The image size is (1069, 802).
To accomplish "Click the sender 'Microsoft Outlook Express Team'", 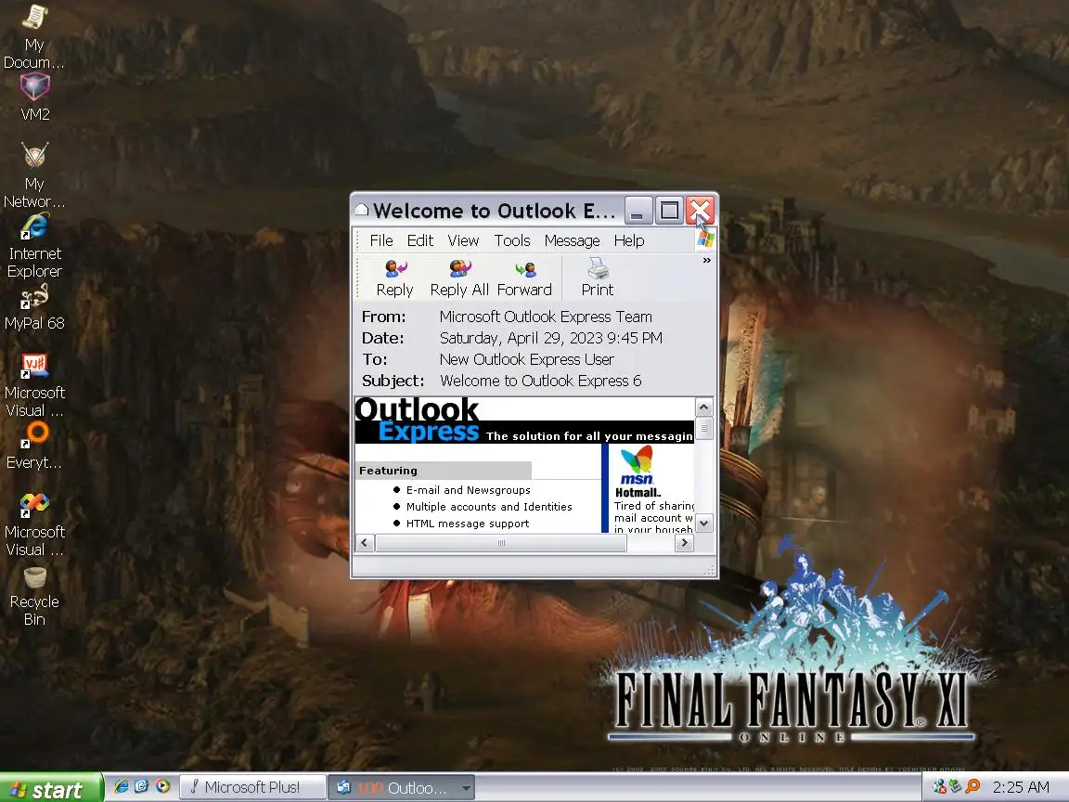I will click(546, 317).
